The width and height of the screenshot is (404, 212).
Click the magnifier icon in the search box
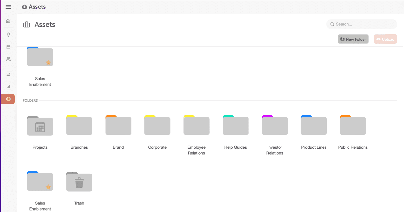(332, 24)
